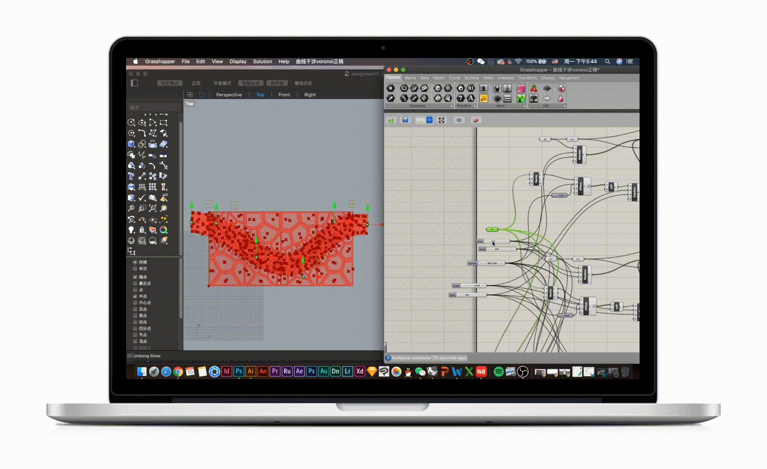The width and height of the screenshot is (767, 469).
Task: Click the checkmark tool in Rhino's palette
Action: tap(142, 198)
